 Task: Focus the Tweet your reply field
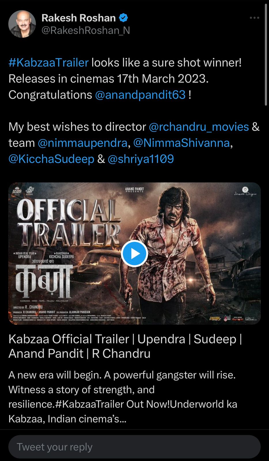click(x=134, y=447)
